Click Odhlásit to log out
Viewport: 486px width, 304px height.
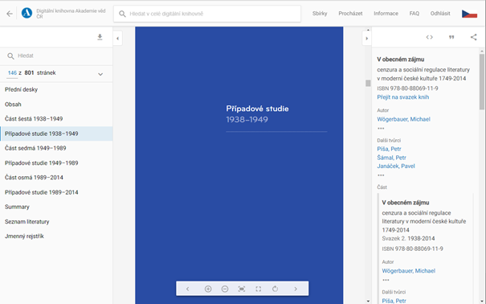tap(440, 14)
